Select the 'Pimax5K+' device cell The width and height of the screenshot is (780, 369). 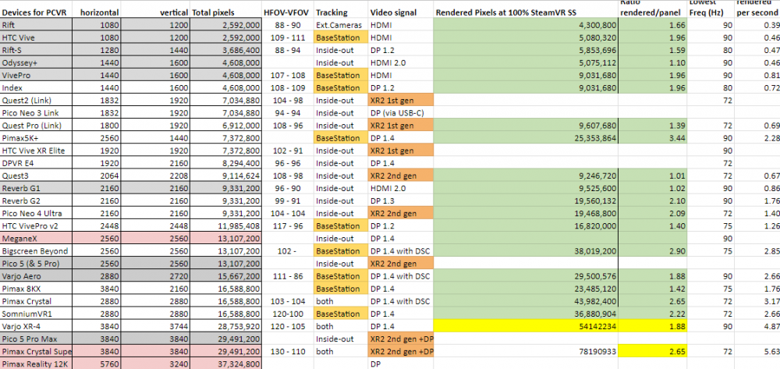pyautogui.click(x=36, y=138)
